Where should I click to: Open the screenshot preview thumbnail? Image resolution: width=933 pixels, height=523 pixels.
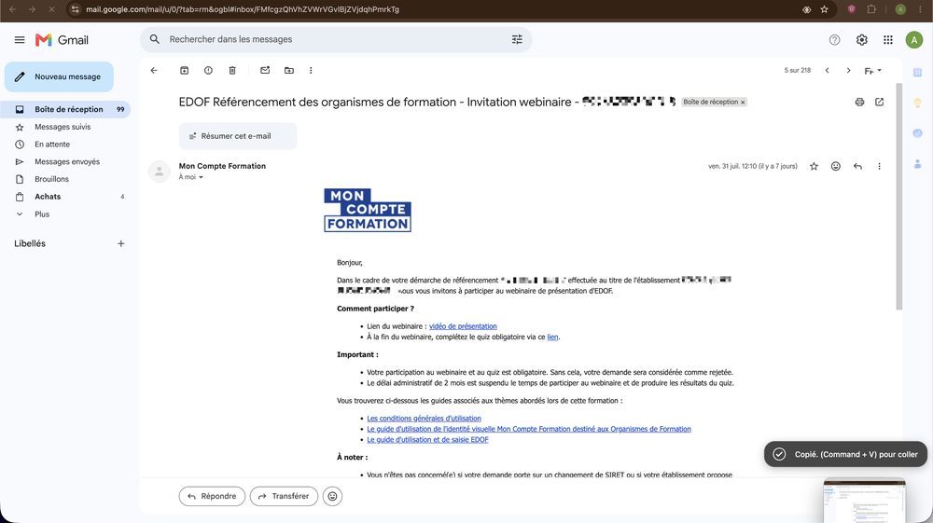864,501
